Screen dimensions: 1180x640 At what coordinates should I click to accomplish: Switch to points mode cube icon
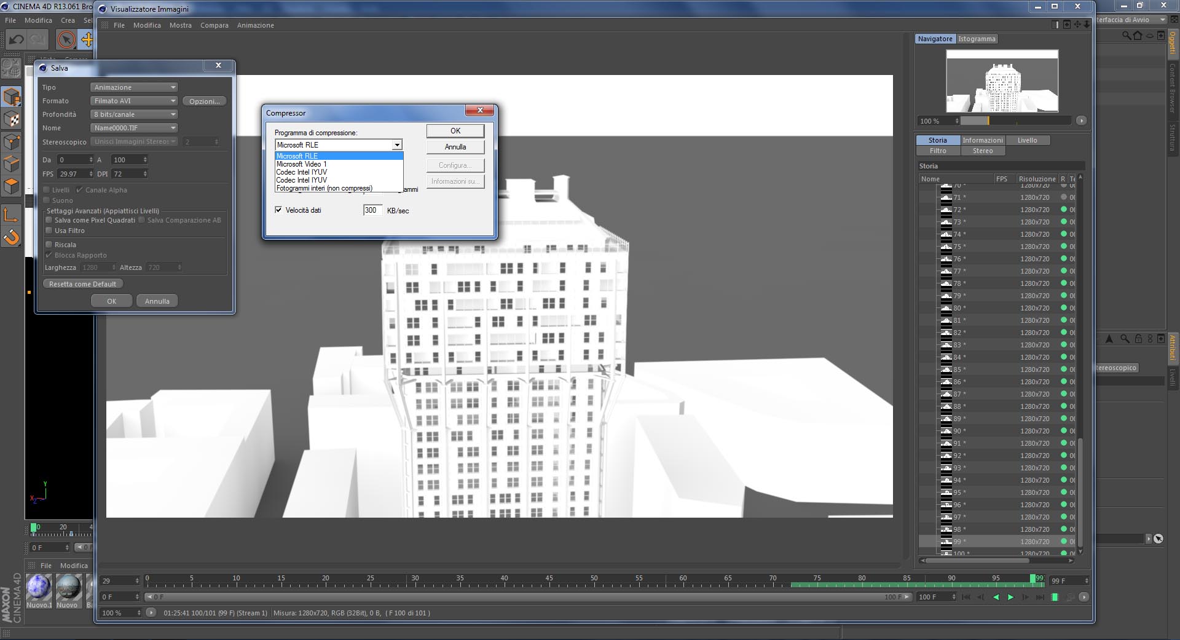pos(12,142)
